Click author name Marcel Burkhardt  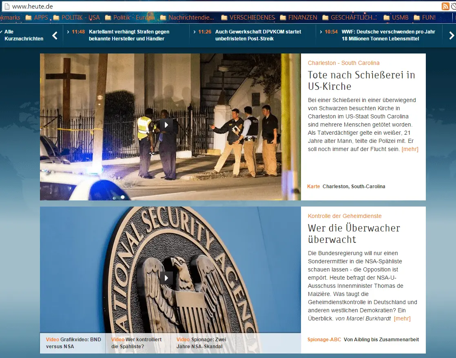[368, 318]
